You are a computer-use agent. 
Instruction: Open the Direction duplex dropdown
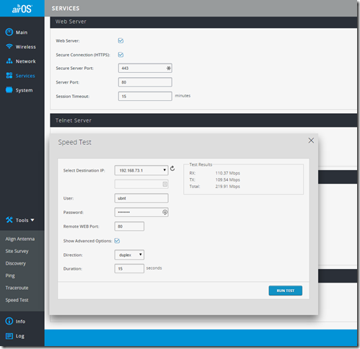click(x=129, y=255)
